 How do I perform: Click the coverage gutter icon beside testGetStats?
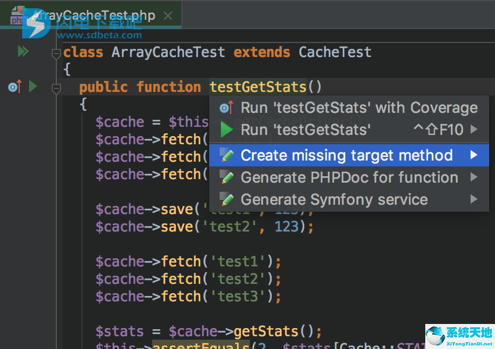coord(15,86)
